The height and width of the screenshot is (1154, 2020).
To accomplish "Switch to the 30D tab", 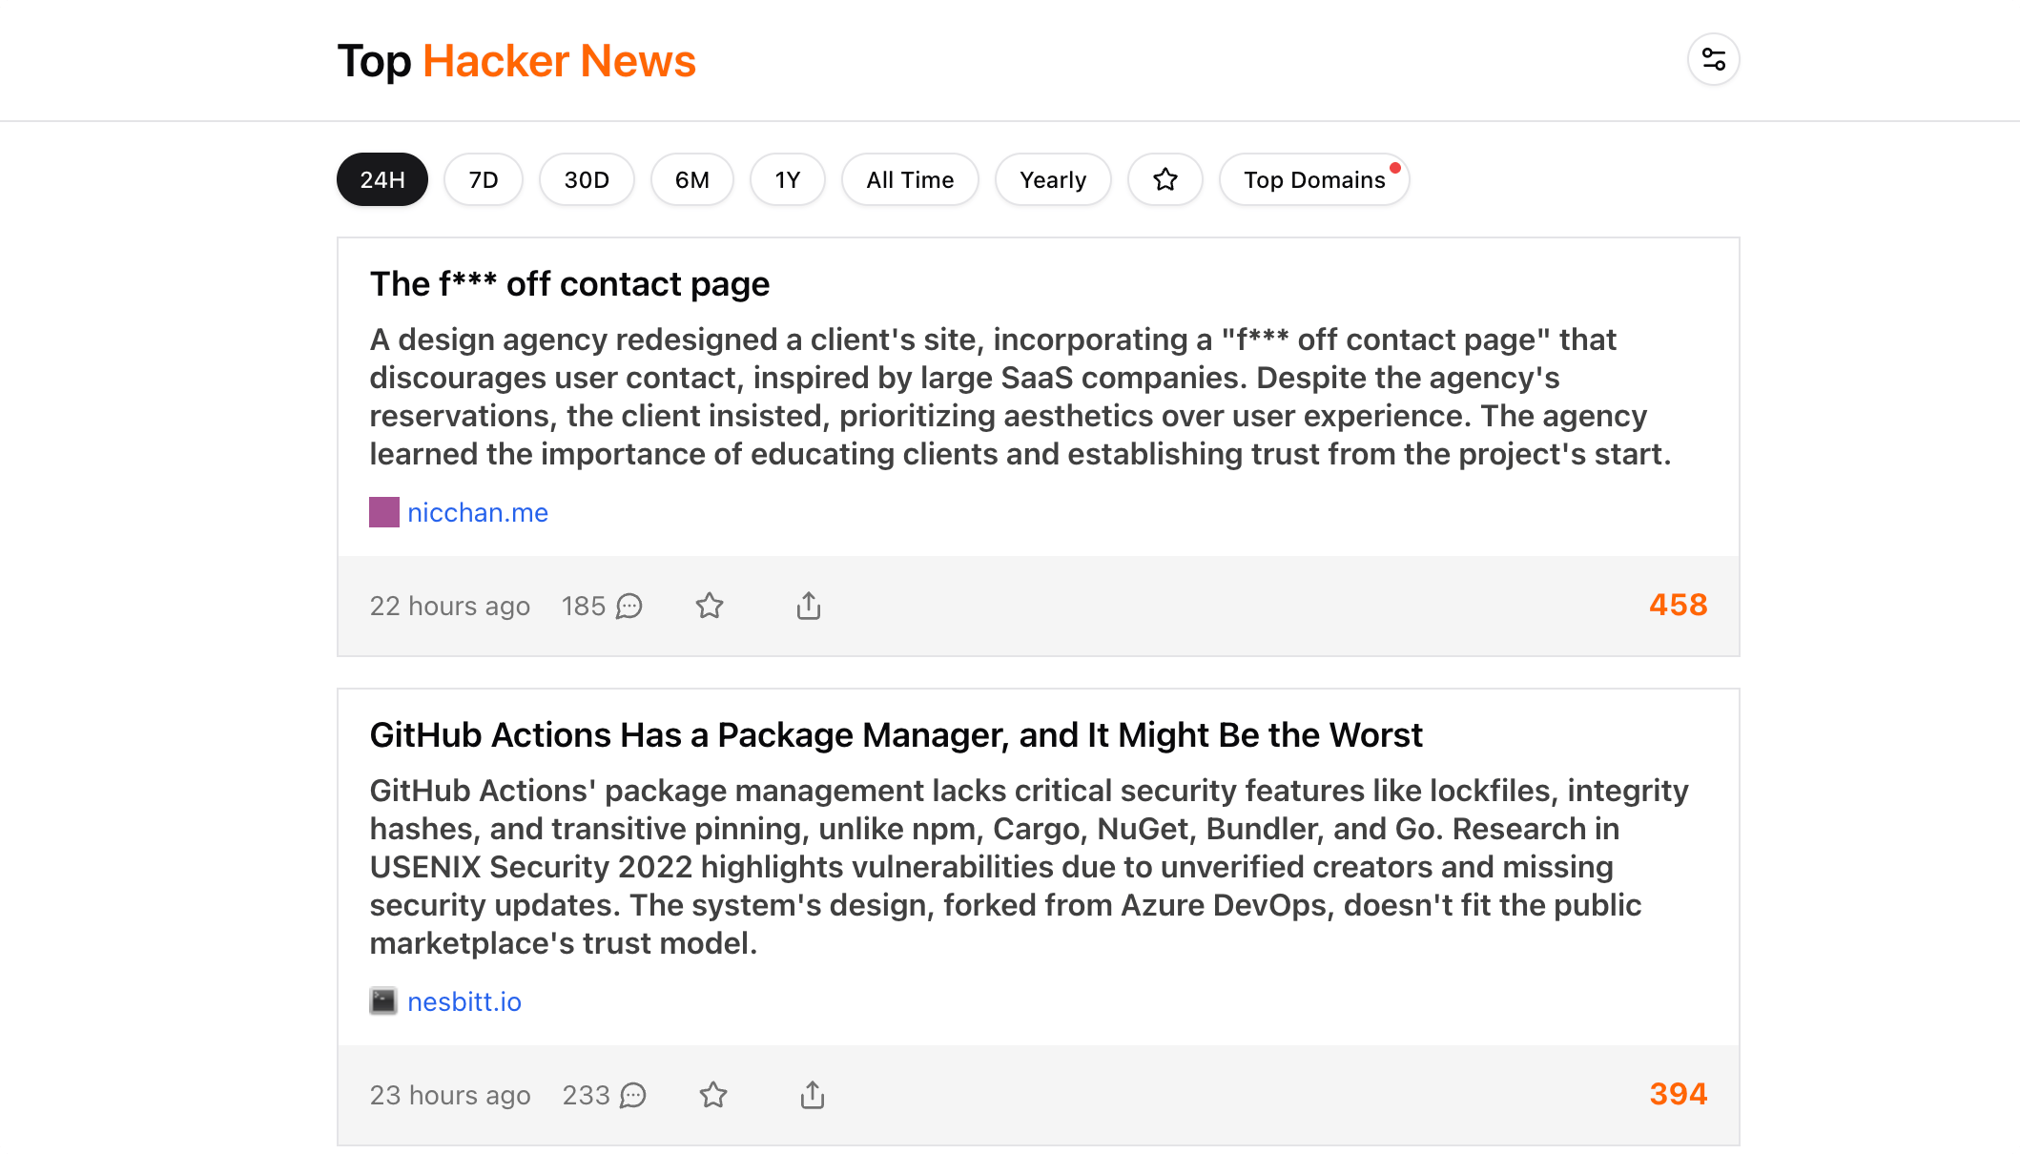I will [587, 179].
